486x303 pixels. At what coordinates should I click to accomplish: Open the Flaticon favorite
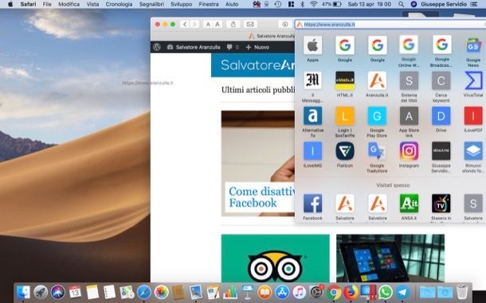coord(345,151)
